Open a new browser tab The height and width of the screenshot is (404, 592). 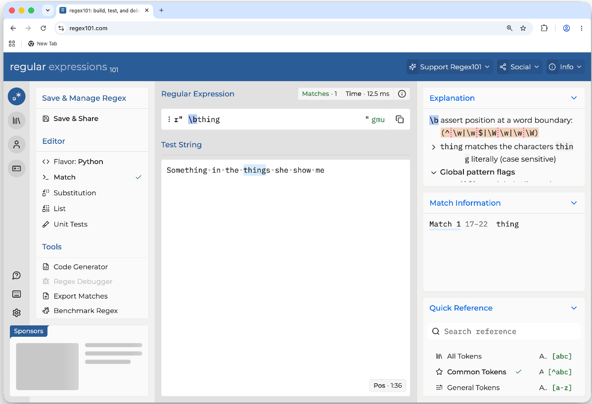pyautogui.click(x=161, y=10)
